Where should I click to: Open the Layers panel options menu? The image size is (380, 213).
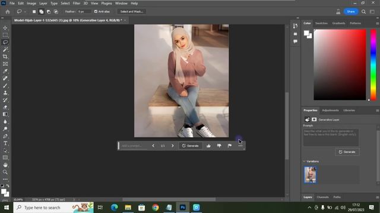[x=378, y=197]
